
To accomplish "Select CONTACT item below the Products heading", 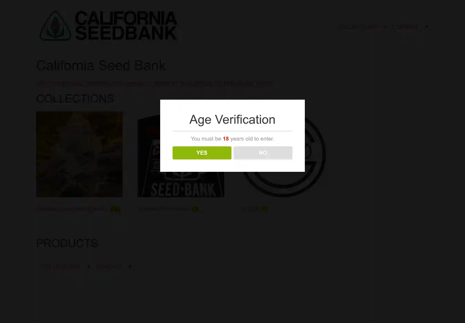I will coord(109,267).
